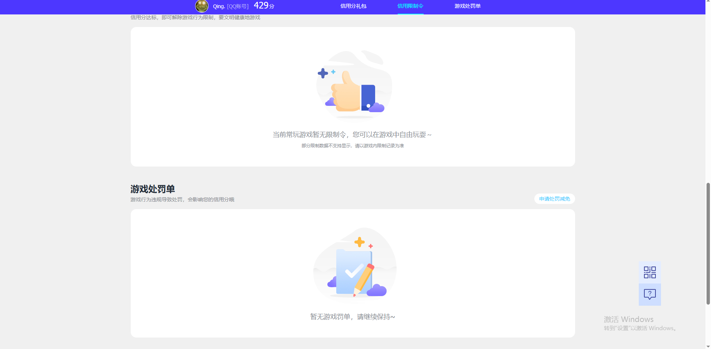Click 游戏行为违规导致处罚 subtitle text
This screenshot has height=349, width=711.
pyautogui.click(x=182, y=199)
